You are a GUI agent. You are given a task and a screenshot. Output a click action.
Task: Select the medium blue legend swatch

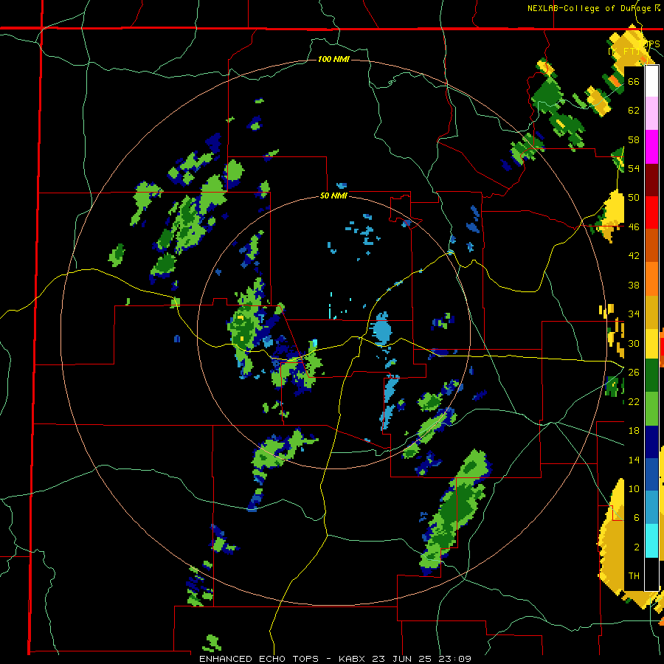[651, 474]
